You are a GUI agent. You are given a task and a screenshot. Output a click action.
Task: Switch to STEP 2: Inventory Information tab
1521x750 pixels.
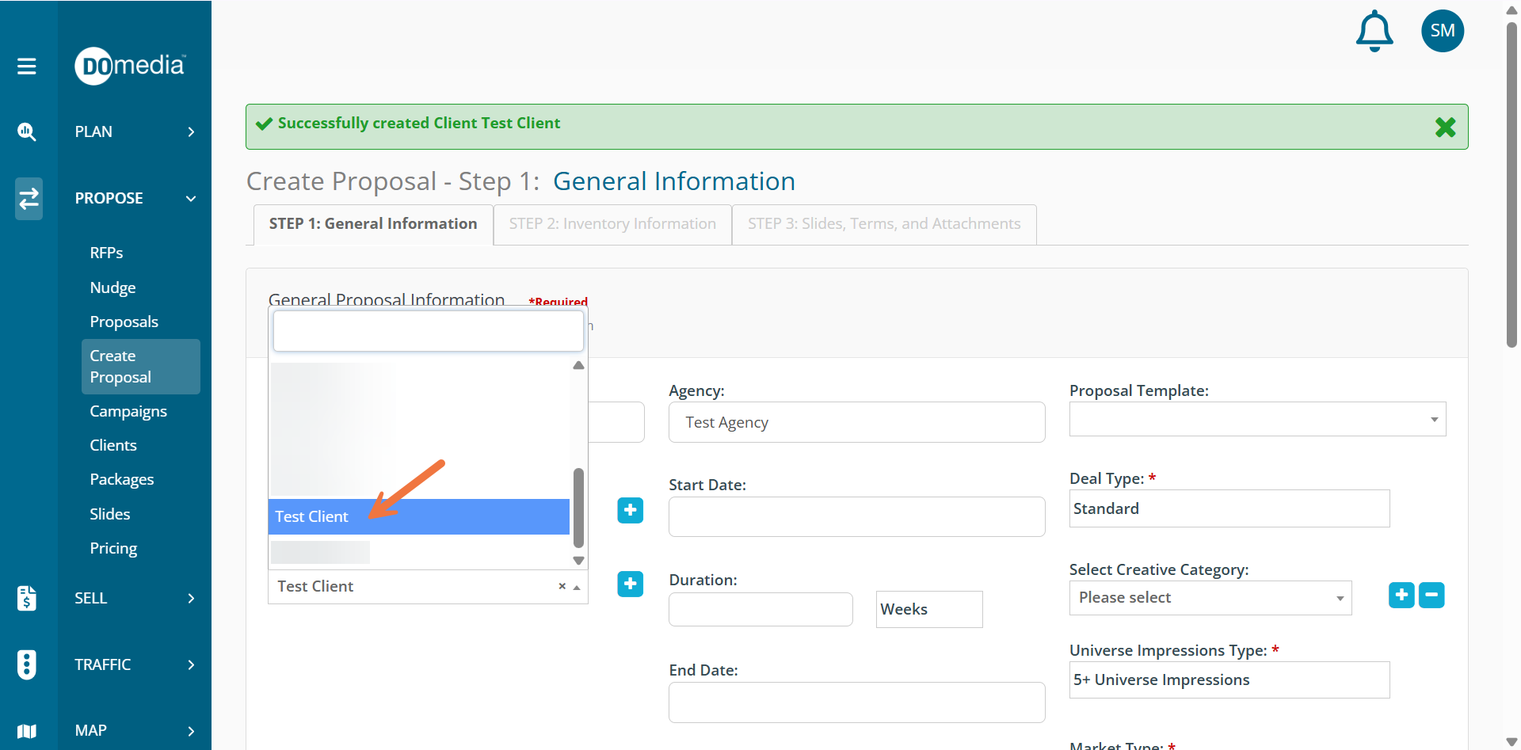click(612, 224)
